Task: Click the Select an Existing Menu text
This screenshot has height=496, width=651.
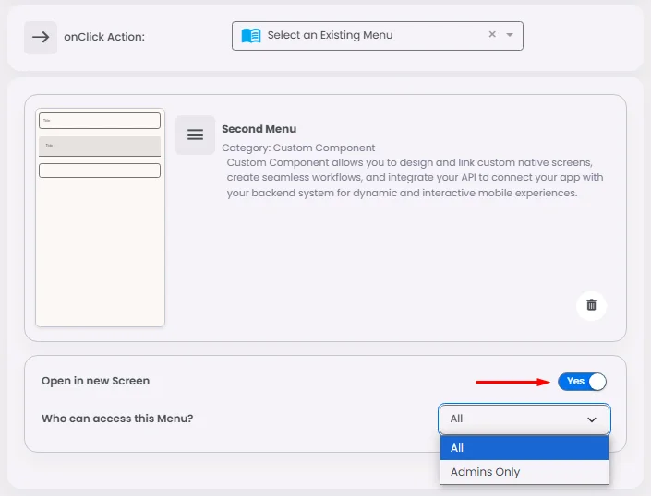Action: pyautogui.click(x=330, y=35)
